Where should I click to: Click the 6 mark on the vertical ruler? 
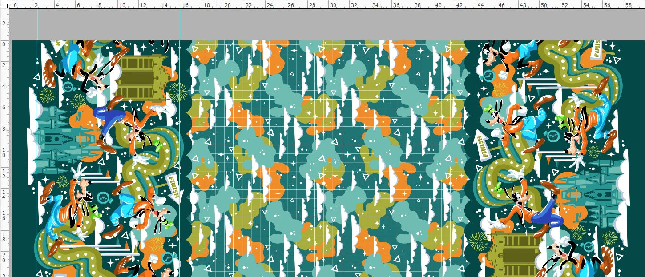[x=4, y=108]
